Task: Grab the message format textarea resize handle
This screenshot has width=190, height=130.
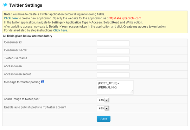Action: coord(131,92)
